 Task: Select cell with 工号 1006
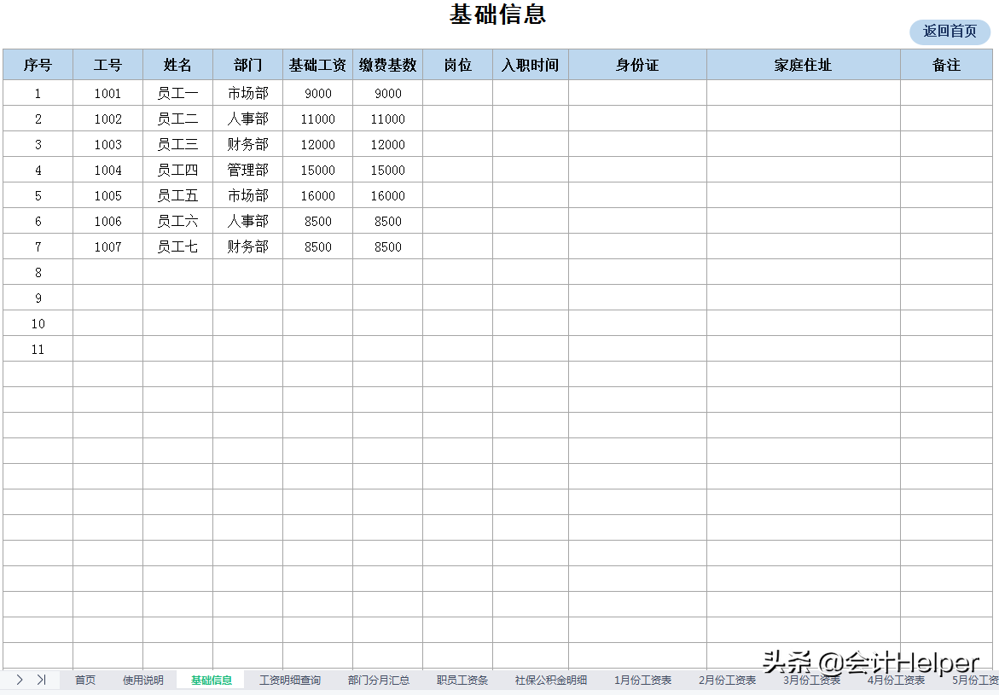point(107,220)
